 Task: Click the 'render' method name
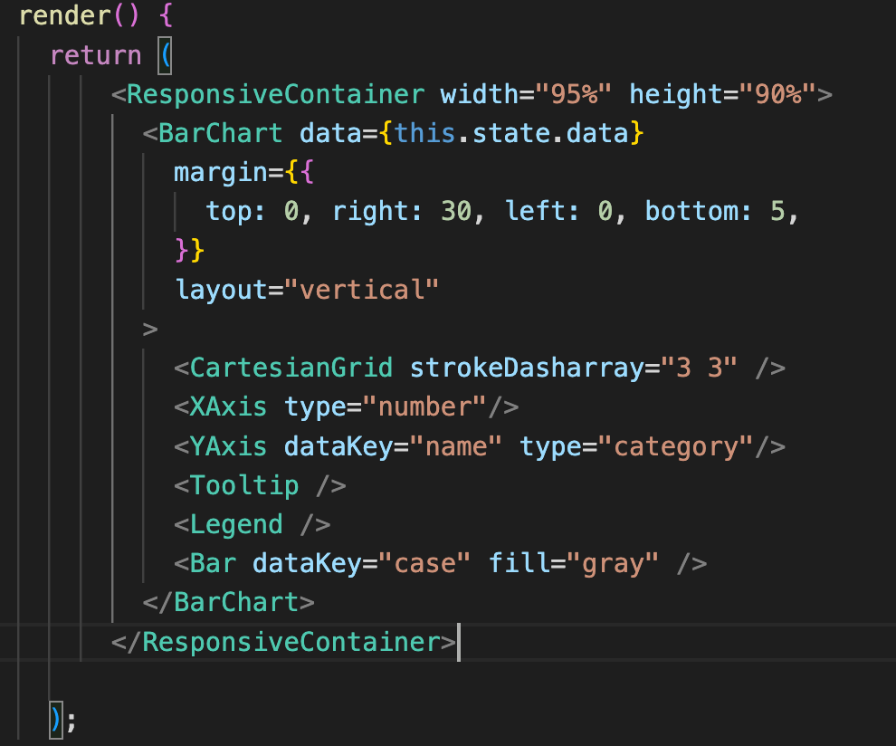65,15
